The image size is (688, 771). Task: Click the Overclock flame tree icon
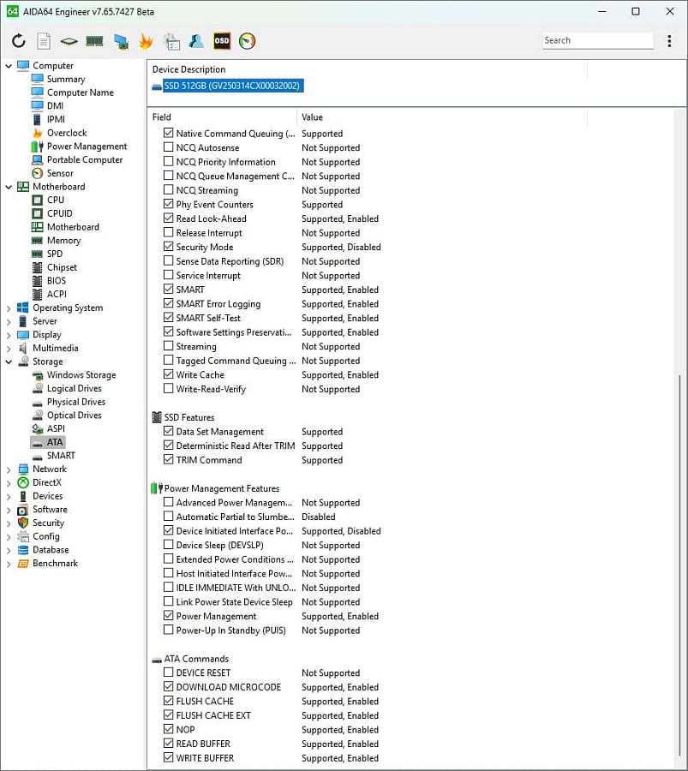[x=38, y=133]
